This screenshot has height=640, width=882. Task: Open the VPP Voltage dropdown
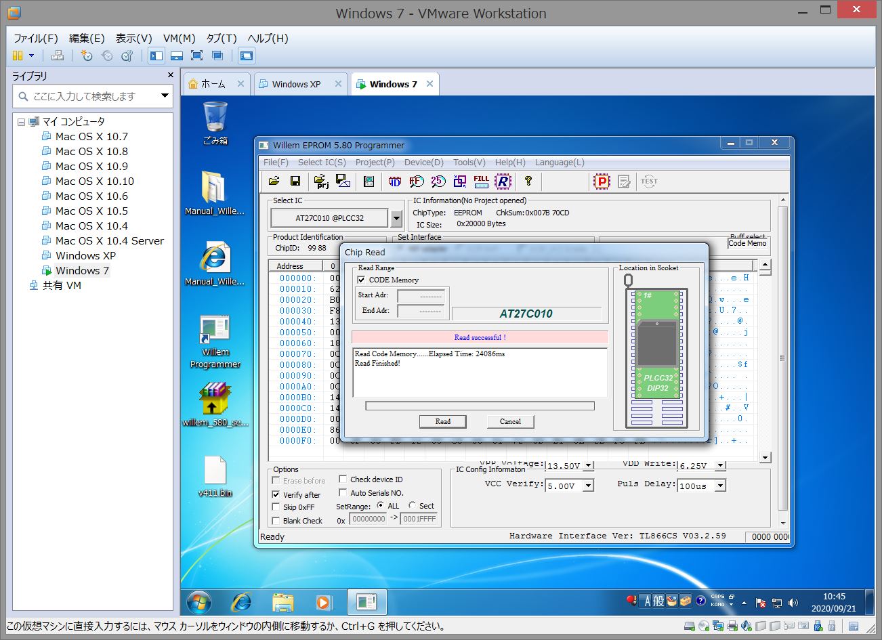588,466
